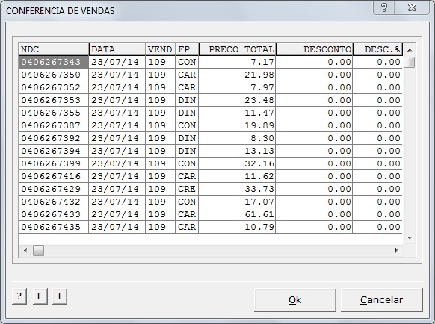The height and width of the screenshot is (324, 435).
Task: Select NDC cell 0406267343
Action: 54,62
